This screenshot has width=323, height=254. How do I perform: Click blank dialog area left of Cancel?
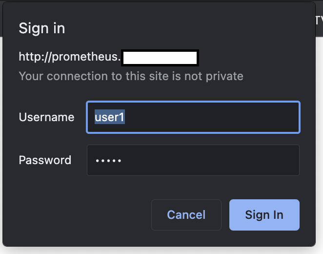click(x=78, y=215)
